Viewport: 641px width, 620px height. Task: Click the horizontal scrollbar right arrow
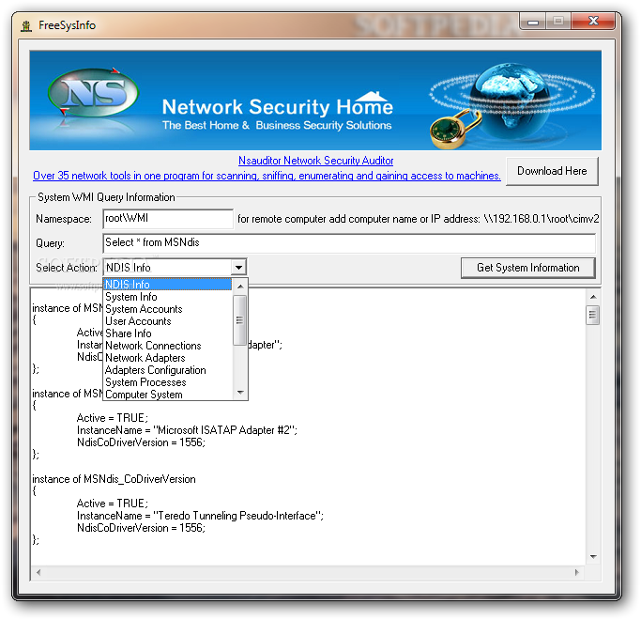(577, 572)
